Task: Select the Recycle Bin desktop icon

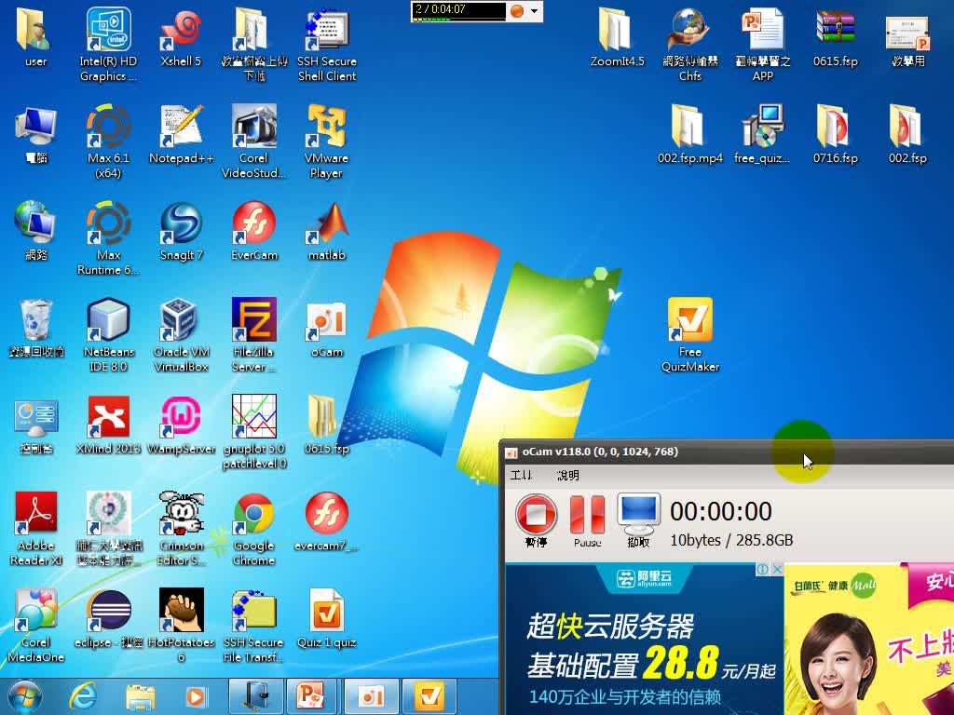Action: [x=36, y=328]
